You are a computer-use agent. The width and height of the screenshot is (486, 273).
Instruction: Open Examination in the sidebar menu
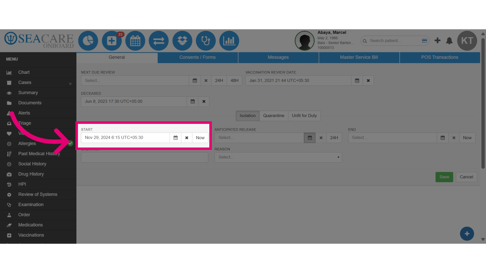click(38, 205)
